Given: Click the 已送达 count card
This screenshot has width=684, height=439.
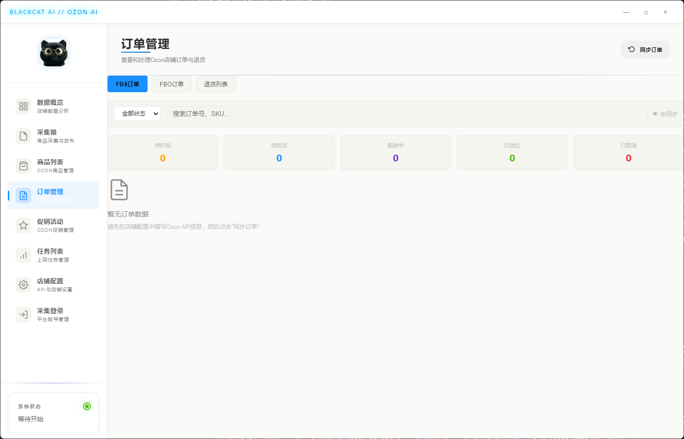Looking at the screenshot, I should (x=512, y=153).
